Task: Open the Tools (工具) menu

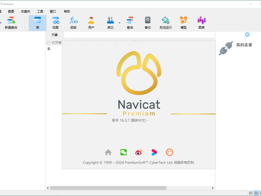Action: [x=40, y=11]
